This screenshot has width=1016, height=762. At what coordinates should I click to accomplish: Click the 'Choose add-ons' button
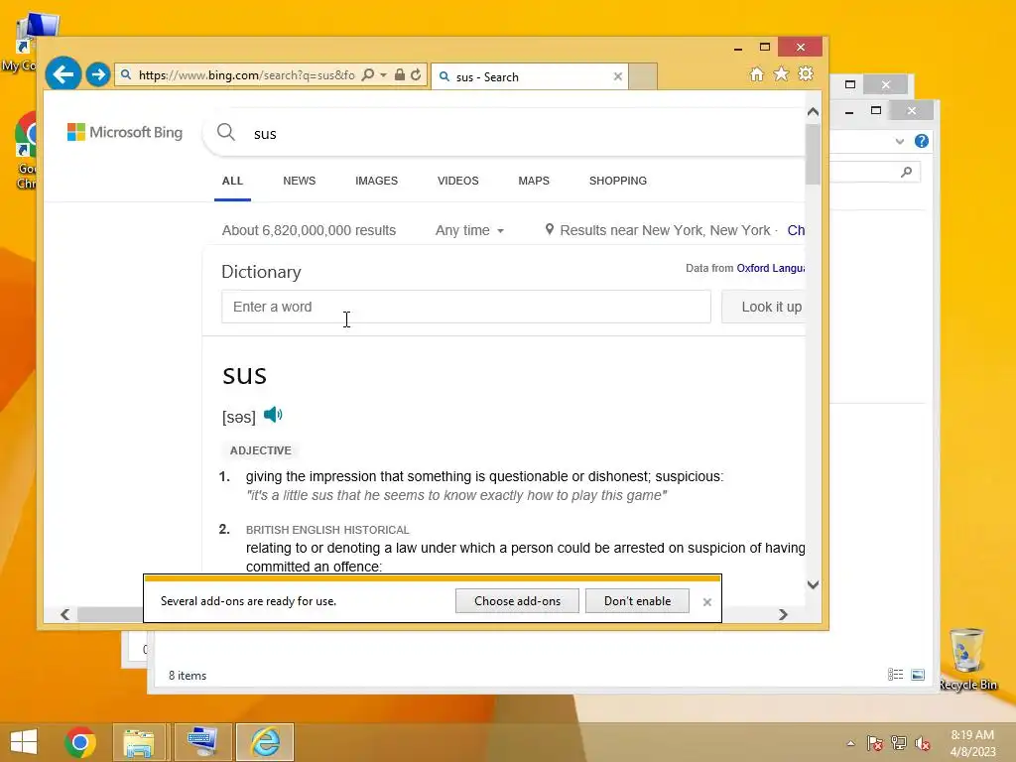(517, 600)
